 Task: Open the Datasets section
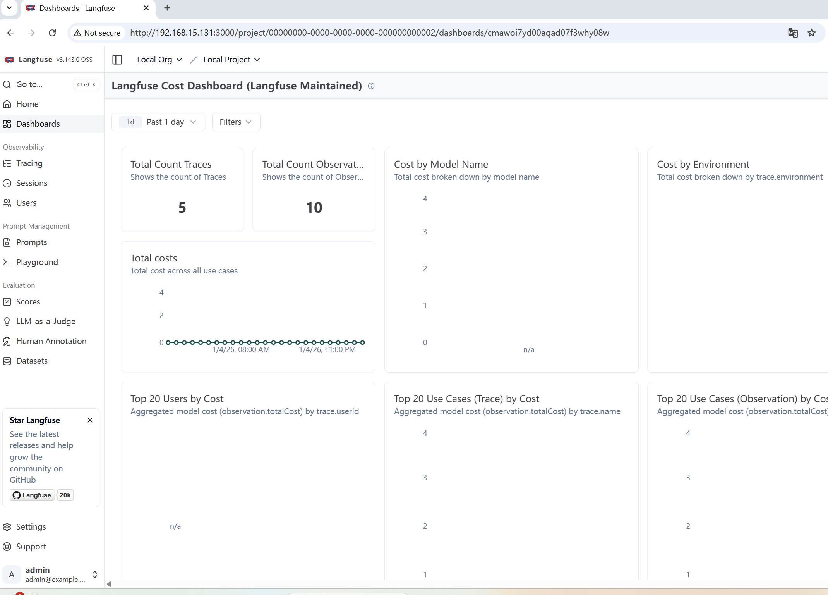(x=33, y=361)
